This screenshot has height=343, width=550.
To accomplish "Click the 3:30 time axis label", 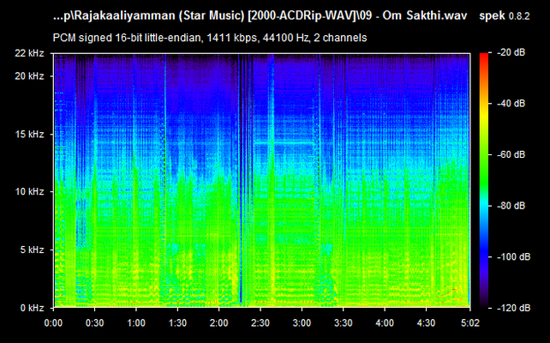I will tap(343, 322).
